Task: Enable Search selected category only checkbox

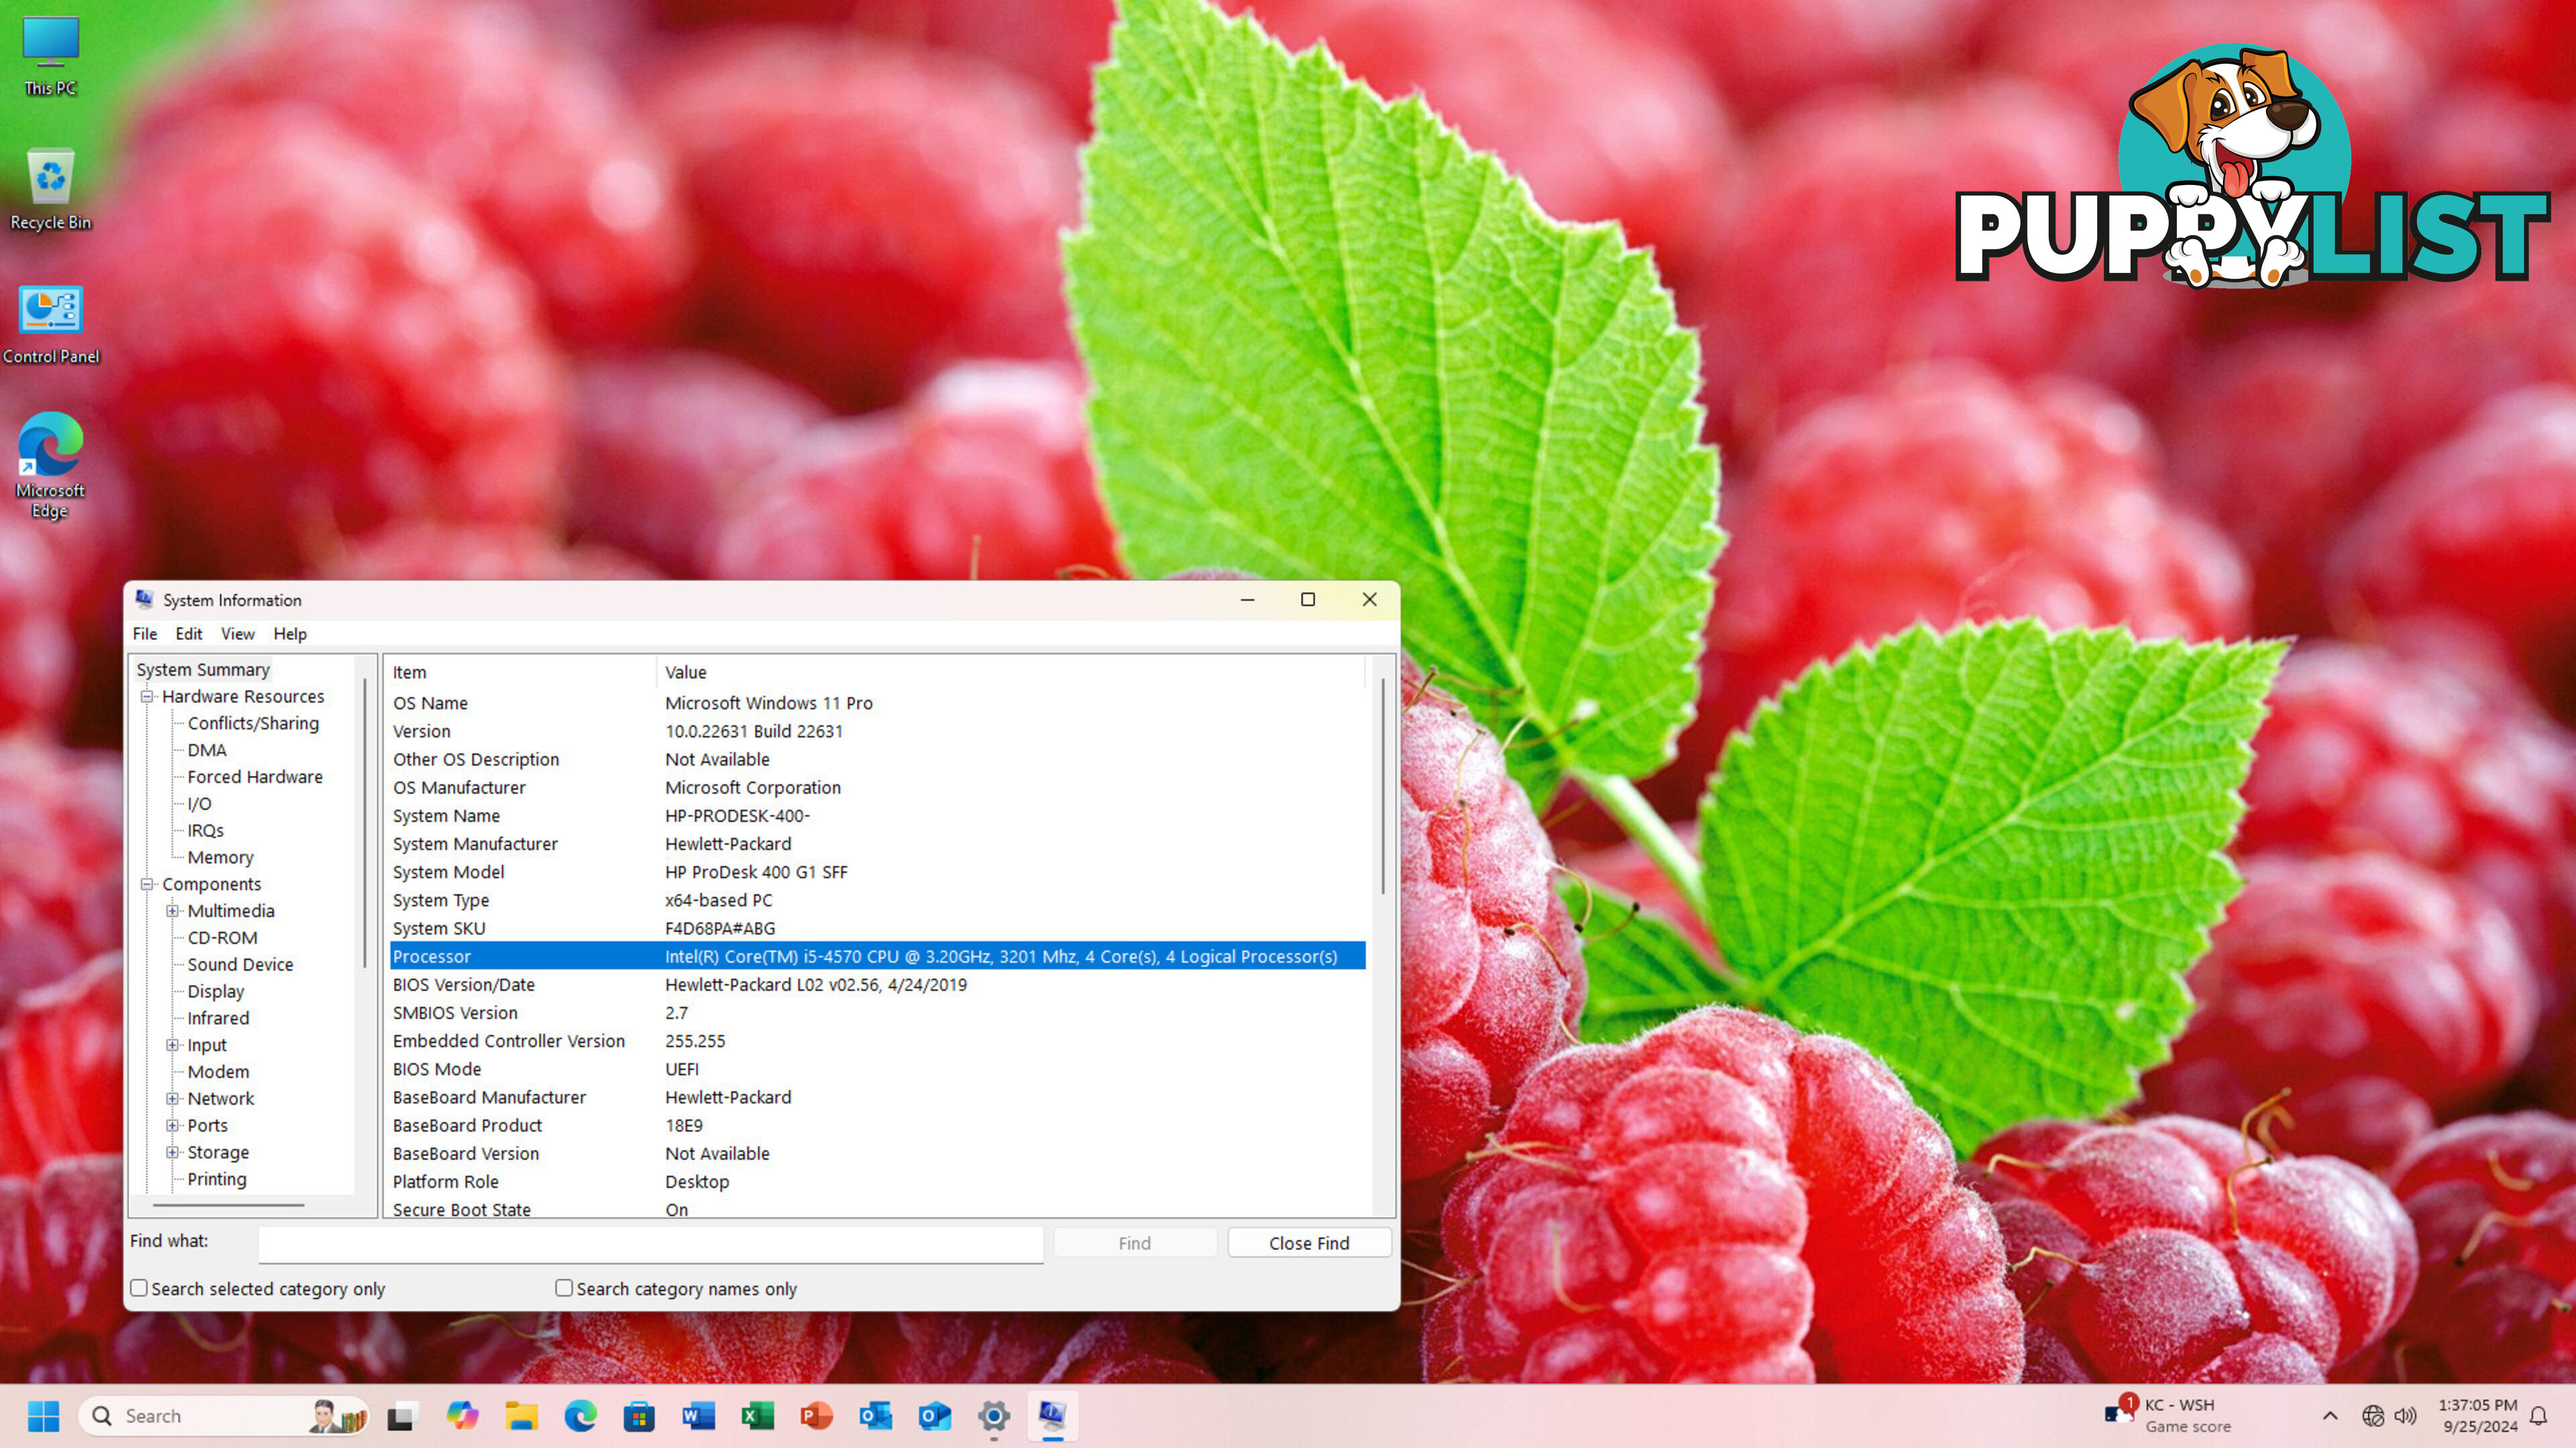Action: 140,1287
